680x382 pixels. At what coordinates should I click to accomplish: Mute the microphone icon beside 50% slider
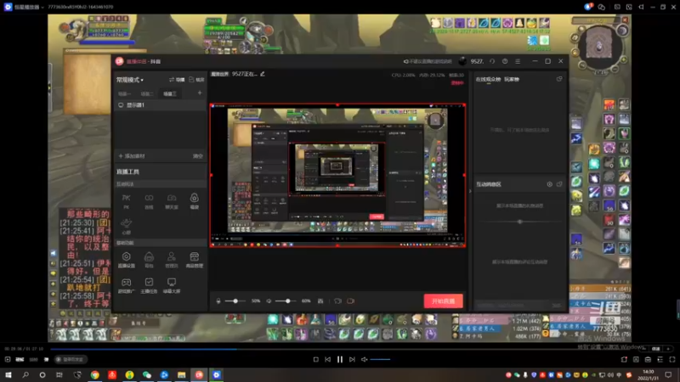click(218, 301)
